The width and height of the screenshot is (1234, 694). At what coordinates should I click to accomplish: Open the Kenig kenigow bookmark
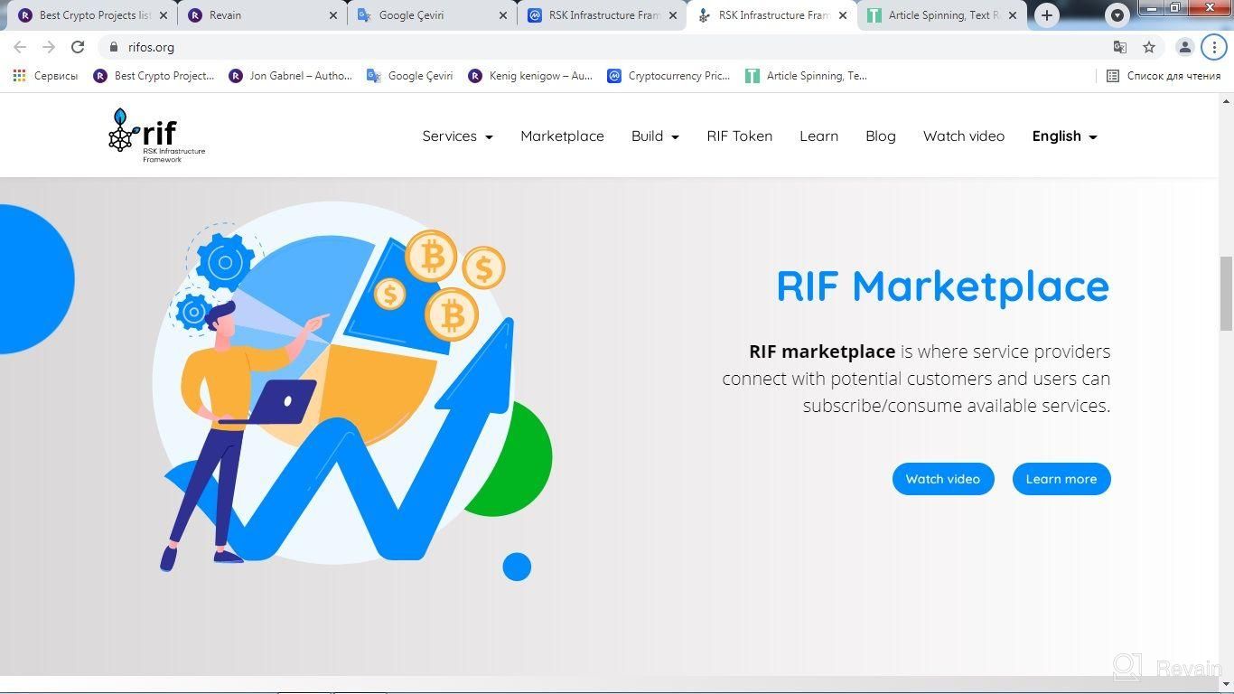530,76
